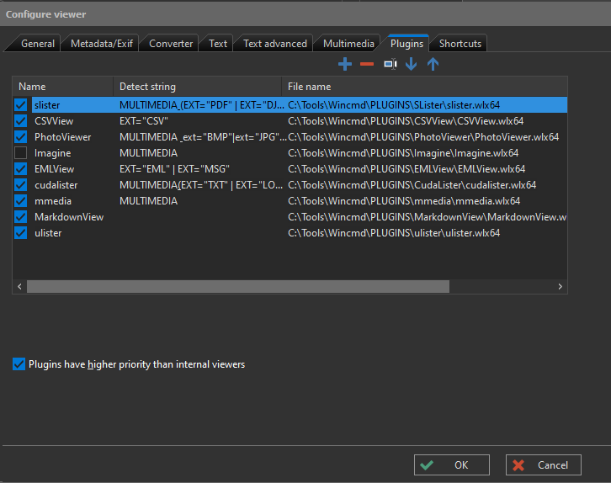Select the Imagine plugin name

(53, 152)
